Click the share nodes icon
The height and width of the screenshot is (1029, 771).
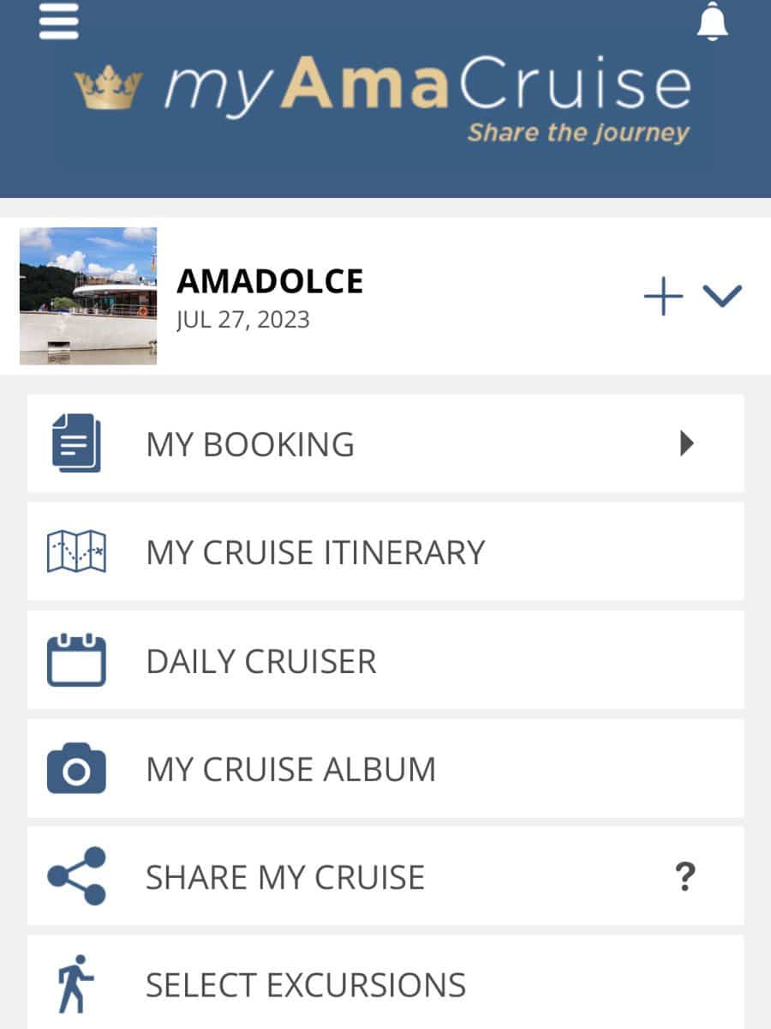76,876
